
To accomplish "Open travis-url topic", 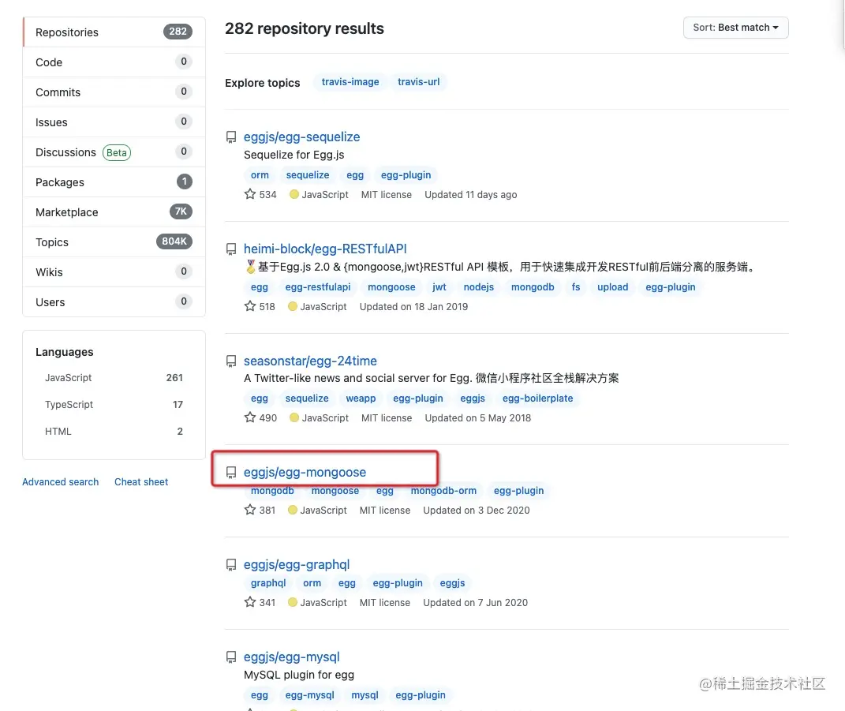I will [x=419, y=82].
